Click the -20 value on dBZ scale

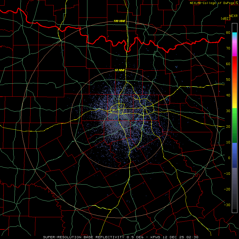tap(227, 189)
